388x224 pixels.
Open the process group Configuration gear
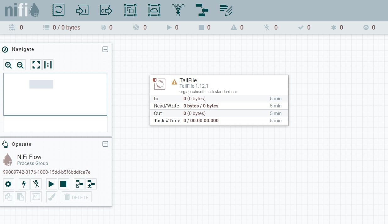pyautogui.click(x=8, y=184)
